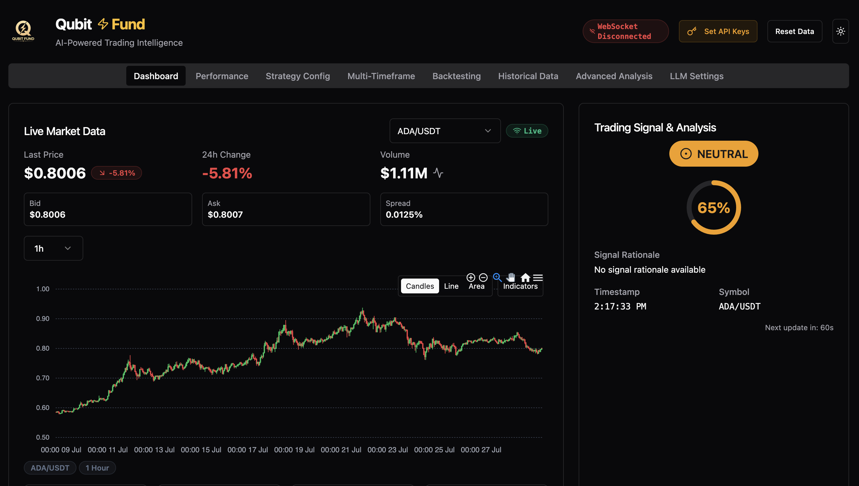Screen dimensions: 859x486
Task: Switch chart type to Line
Action: pyautogui.click(x=451, y=286)
